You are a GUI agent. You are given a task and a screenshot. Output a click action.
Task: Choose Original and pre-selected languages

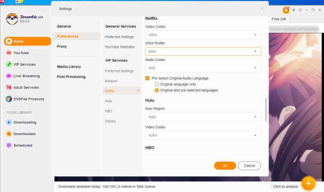(157, 90)
